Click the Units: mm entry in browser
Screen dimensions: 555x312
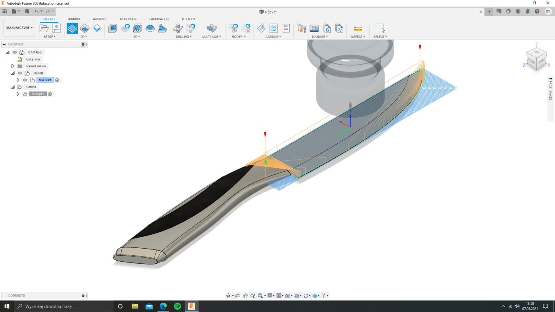coord(33,59)
